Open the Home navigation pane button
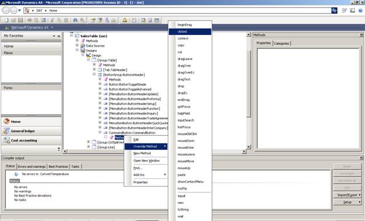 click(32, 121)
